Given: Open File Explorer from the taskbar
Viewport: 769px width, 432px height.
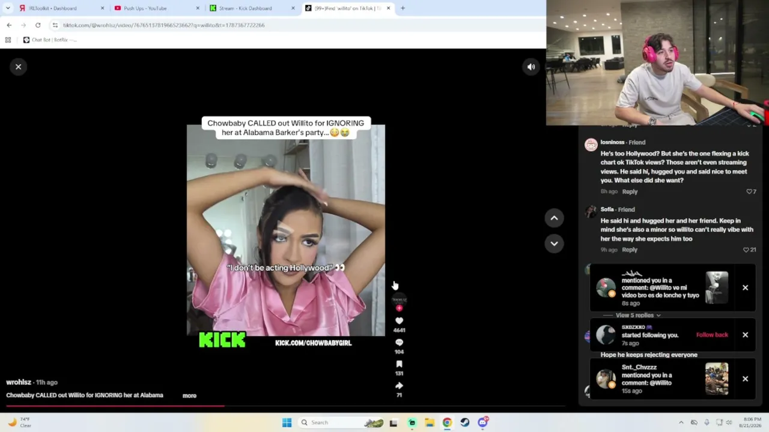Looking at the screenshot, I should point(430,422).
